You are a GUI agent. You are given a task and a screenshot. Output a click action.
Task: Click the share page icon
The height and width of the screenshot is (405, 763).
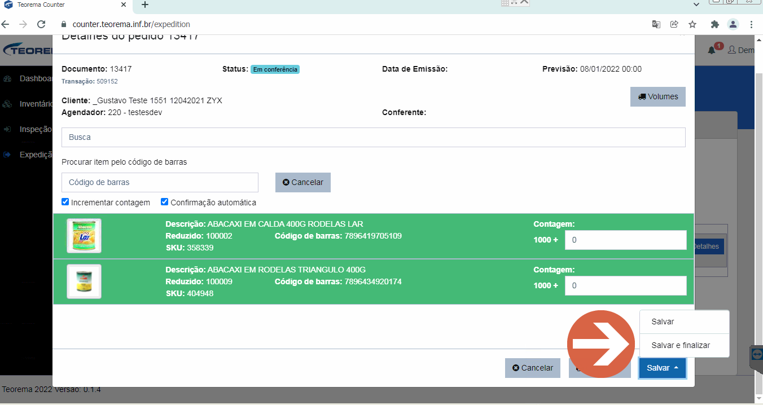[674, 24]
